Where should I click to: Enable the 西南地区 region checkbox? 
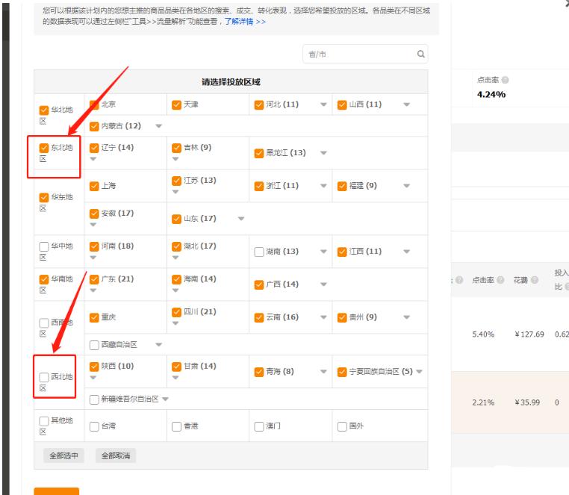[44, 323]
